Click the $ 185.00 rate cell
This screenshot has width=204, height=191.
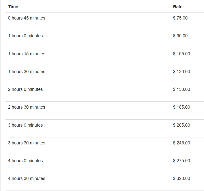click(182, 107)
